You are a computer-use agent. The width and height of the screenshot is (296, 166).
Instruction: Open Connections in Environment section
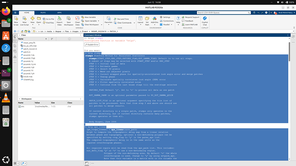[167, 21]
